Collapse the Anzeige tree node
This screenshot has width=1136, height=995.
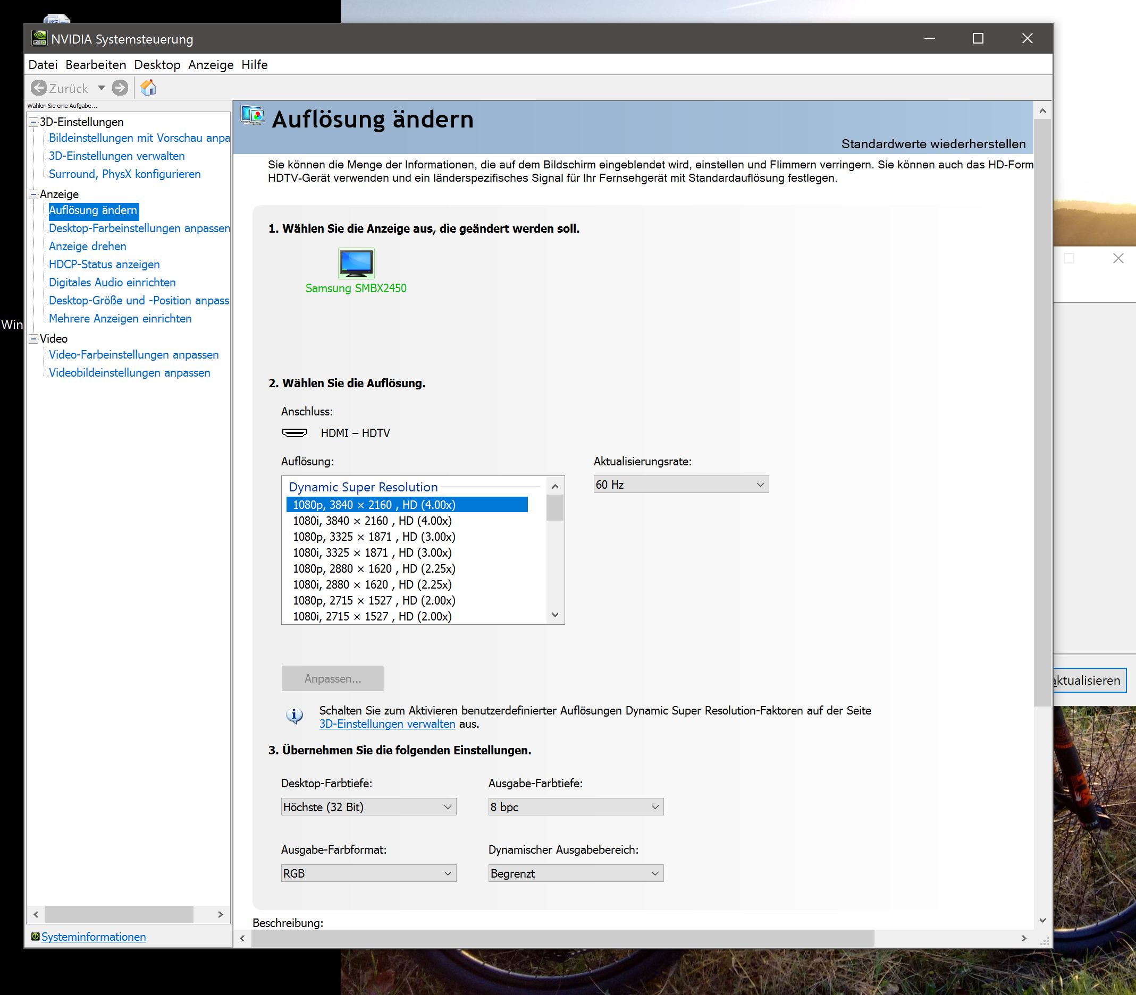coord(33,194)
